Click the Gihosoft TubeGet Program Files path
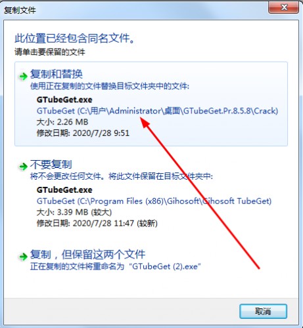The height and width of the screenshot is (328, 303). coord(154,201)
